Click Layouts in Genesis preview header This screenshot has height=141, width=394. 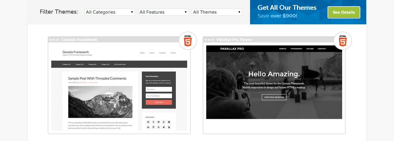(x=152, y=53)
